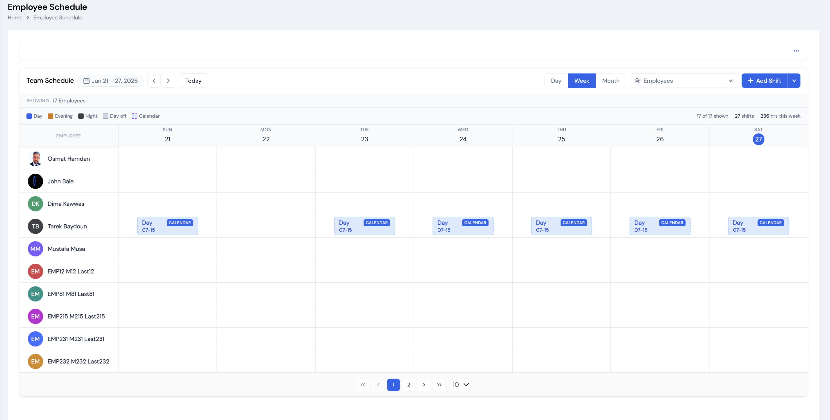The image size is (830, 420).
Task: Select the highlighted Saturday 27 date
Action: click(x=758, y=139)
